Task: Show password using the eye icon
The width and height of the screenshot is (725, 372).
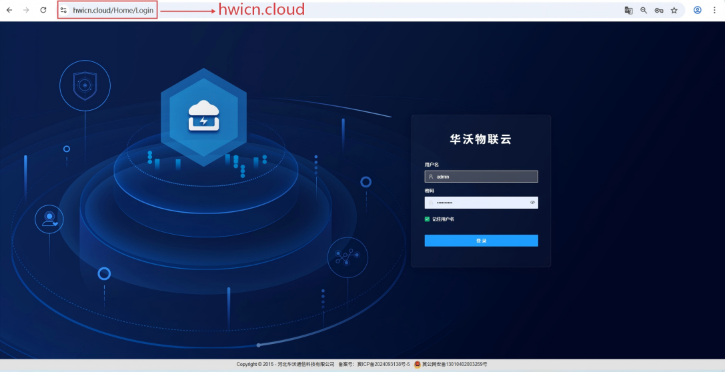Action: (532, 202)
